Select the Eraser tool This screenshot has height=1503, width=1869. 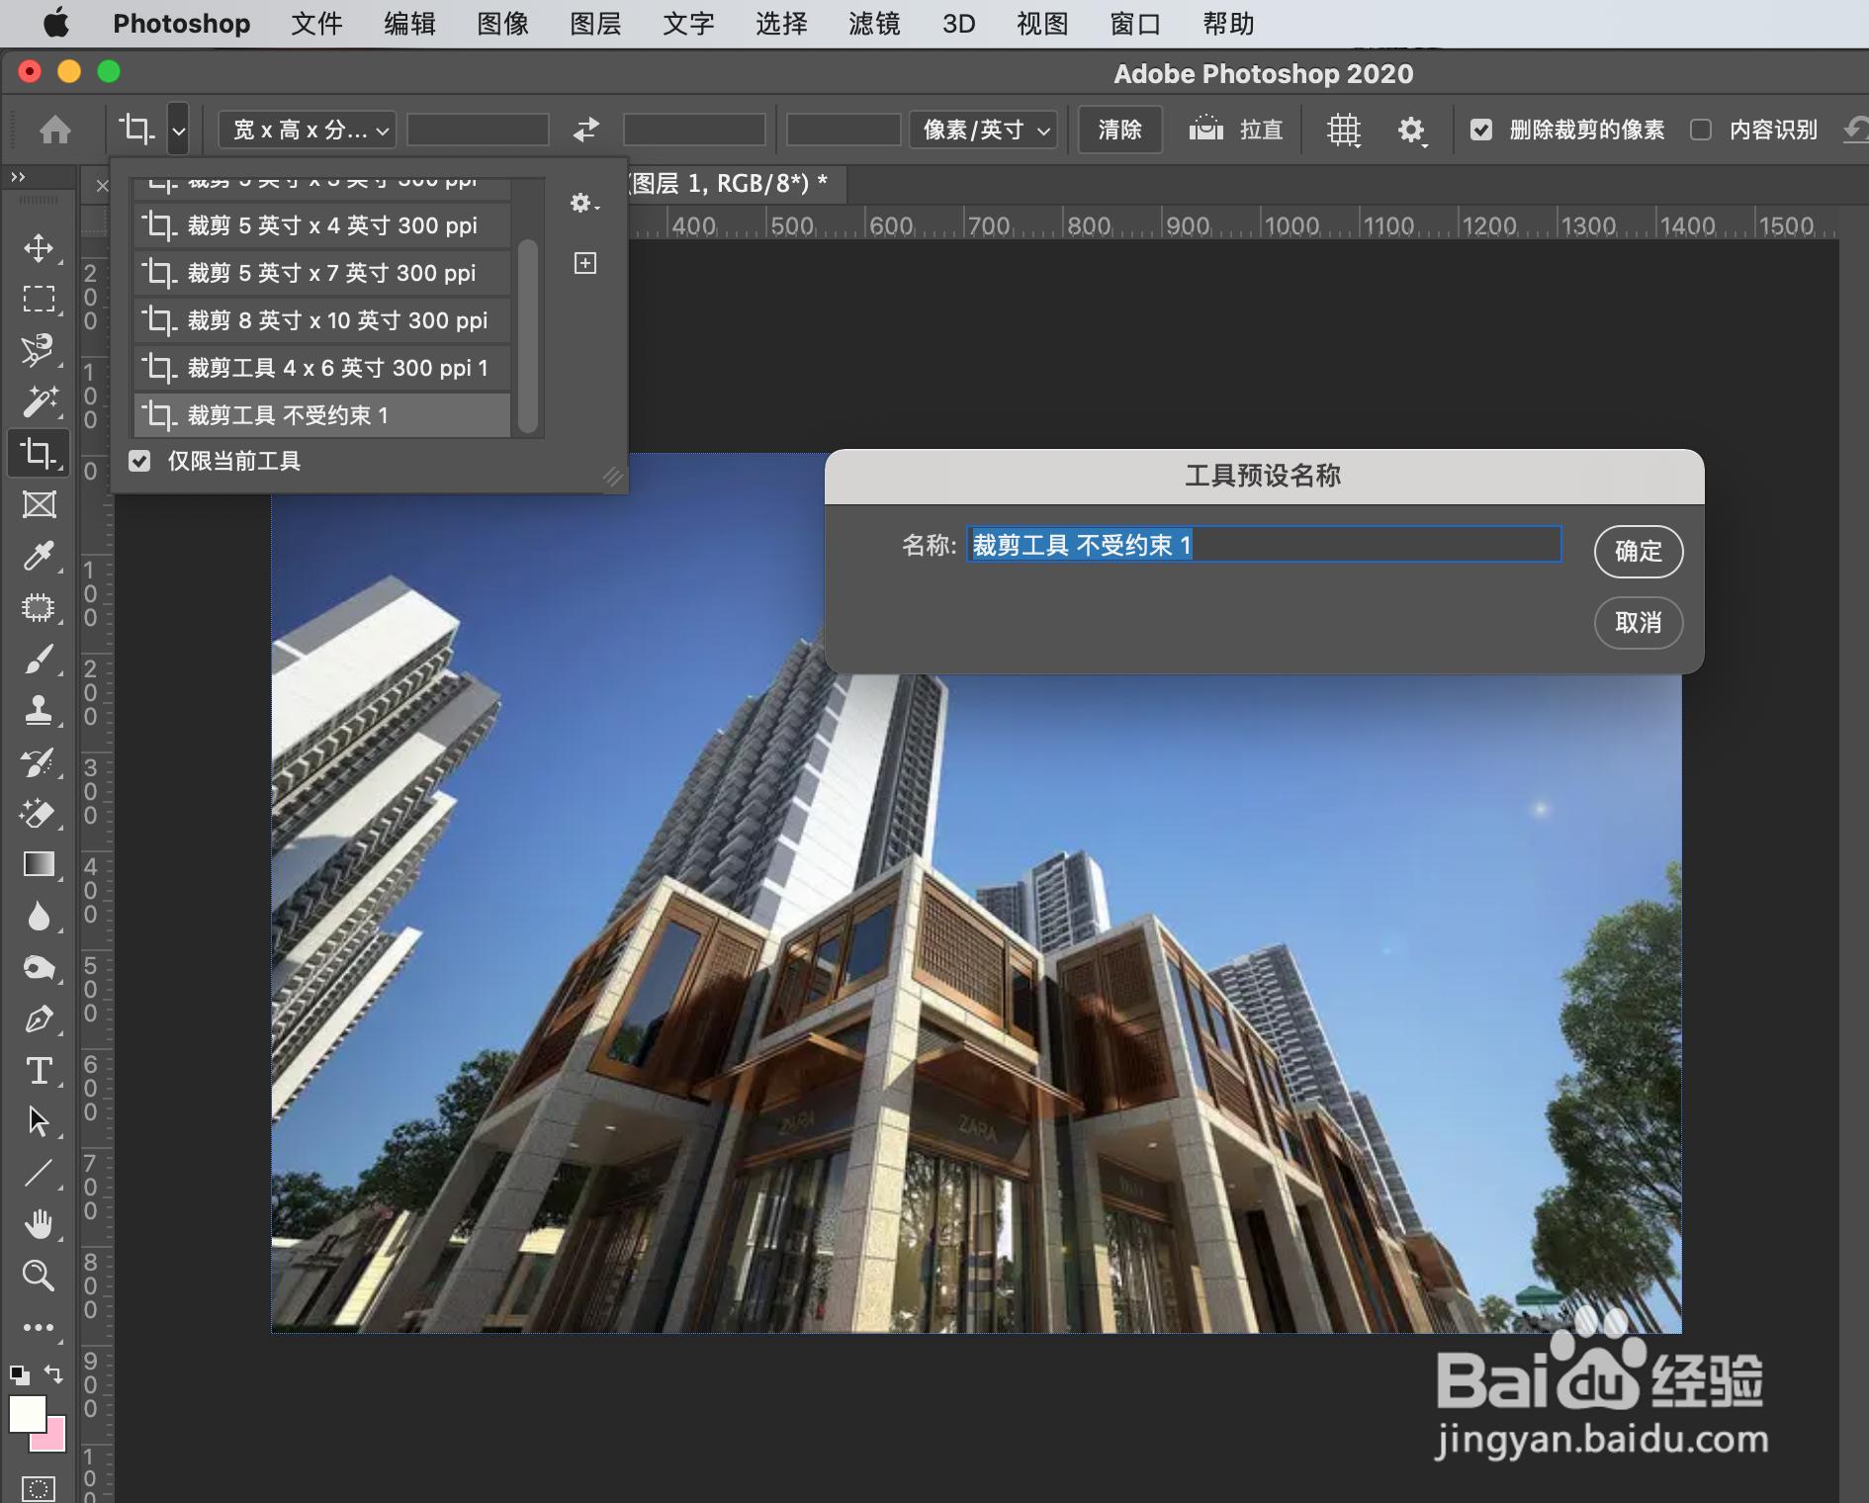[39, 813]
